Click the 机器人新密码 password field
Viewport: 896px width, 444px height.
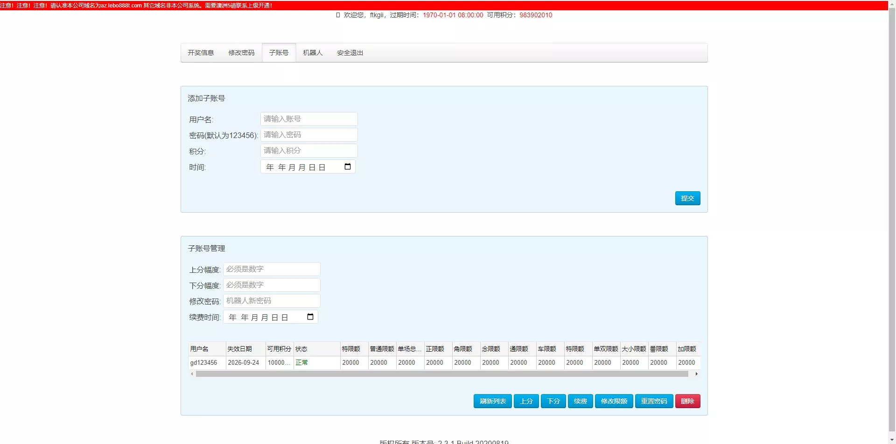(272, 300)
